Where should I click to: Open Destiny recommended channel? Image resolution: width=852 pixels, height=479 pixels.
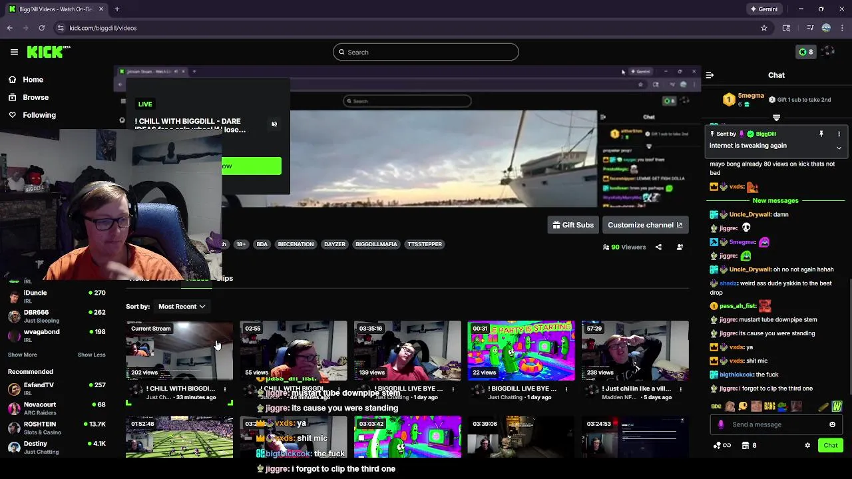(57, 447)
